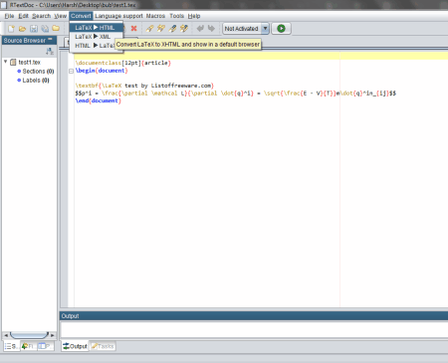The width and height of the screenshot is (448, 363).
Task: Minimize the Source Browser panel
Action: tap(50, 40)
